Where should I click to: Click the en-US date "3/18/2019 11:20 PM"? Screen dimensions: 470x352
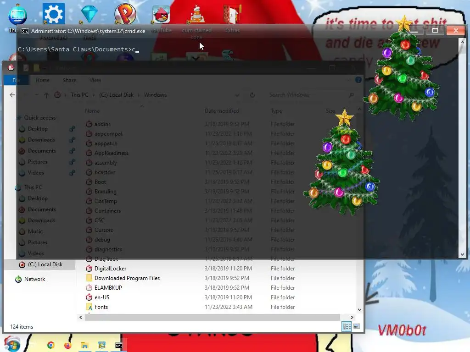[228, 297]
